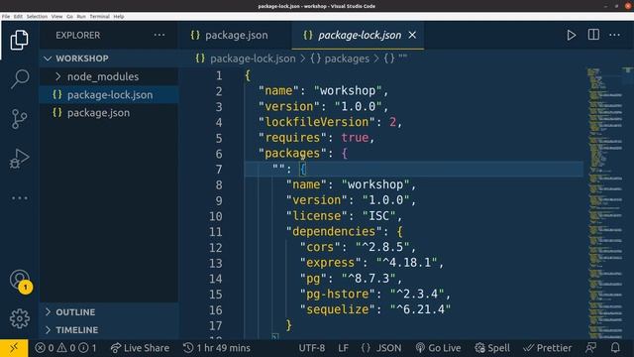Click the minimap code overview
The height and width of the screenshot is (357, 634).
pos(605,202)
